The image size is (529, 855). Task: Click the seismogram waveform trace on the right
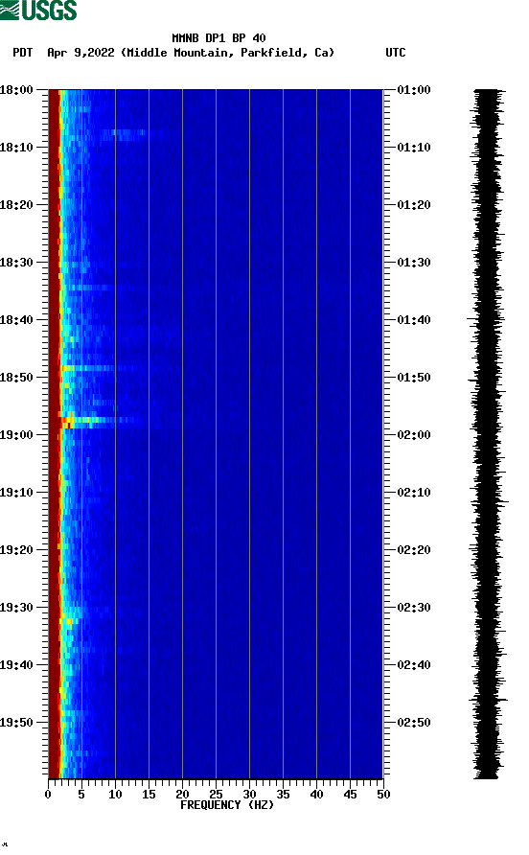(x=488, y=434)
